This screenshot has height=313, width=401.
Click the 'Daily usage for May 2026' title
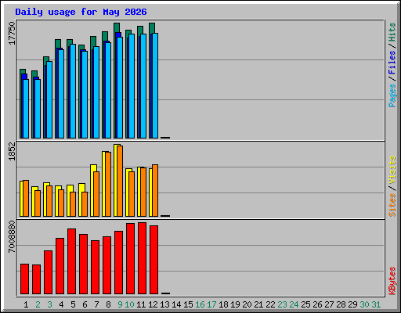[81, 12]
